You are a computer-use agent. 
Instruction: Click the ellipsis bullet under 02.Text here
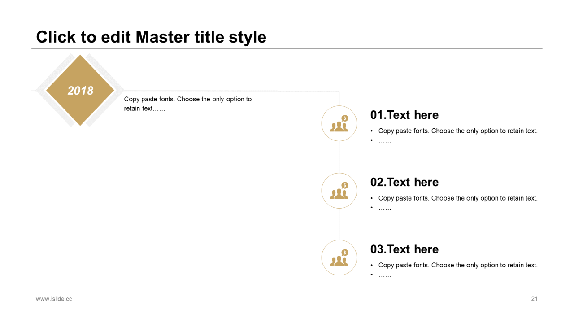click(385, 208)
